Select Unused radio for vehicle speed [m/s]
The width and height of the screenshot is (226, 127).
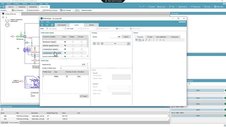point(82,46)
